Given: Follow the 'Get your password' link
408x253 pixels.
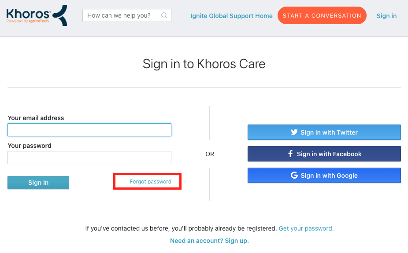Looking at the screenshot, I should pyautogui.click(x=306, y=228).
